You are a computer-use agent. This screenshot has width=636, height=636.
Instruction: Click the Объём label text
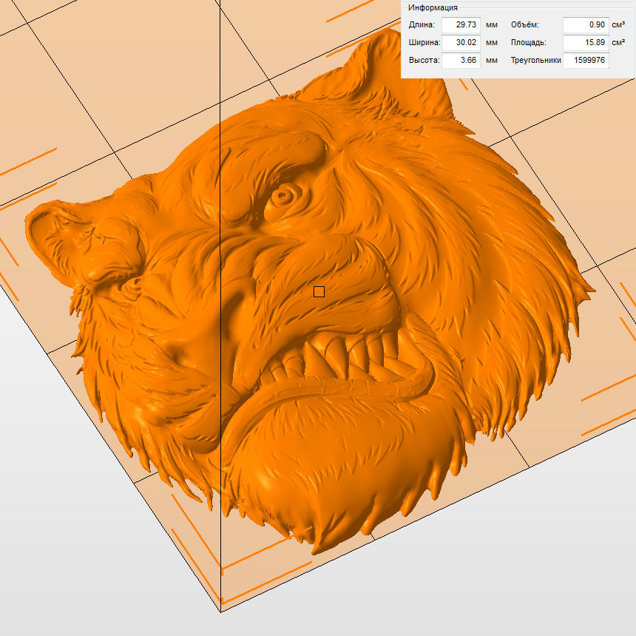coord(525,25)
